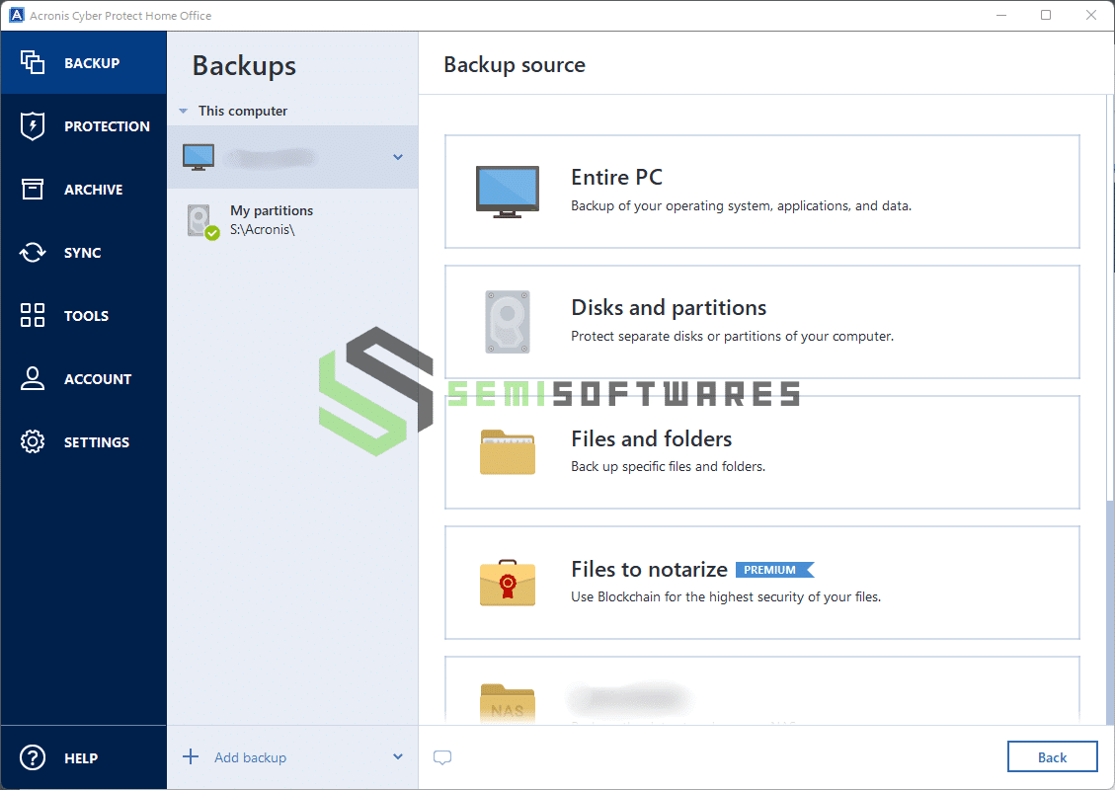Choose Files and folders as source
The image size is (1115, 790).
click(x=762, y=452)
